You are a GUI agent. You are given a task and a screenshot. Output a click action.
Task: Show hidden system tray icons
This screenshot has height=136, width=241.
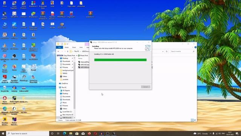tap(210, 133)
